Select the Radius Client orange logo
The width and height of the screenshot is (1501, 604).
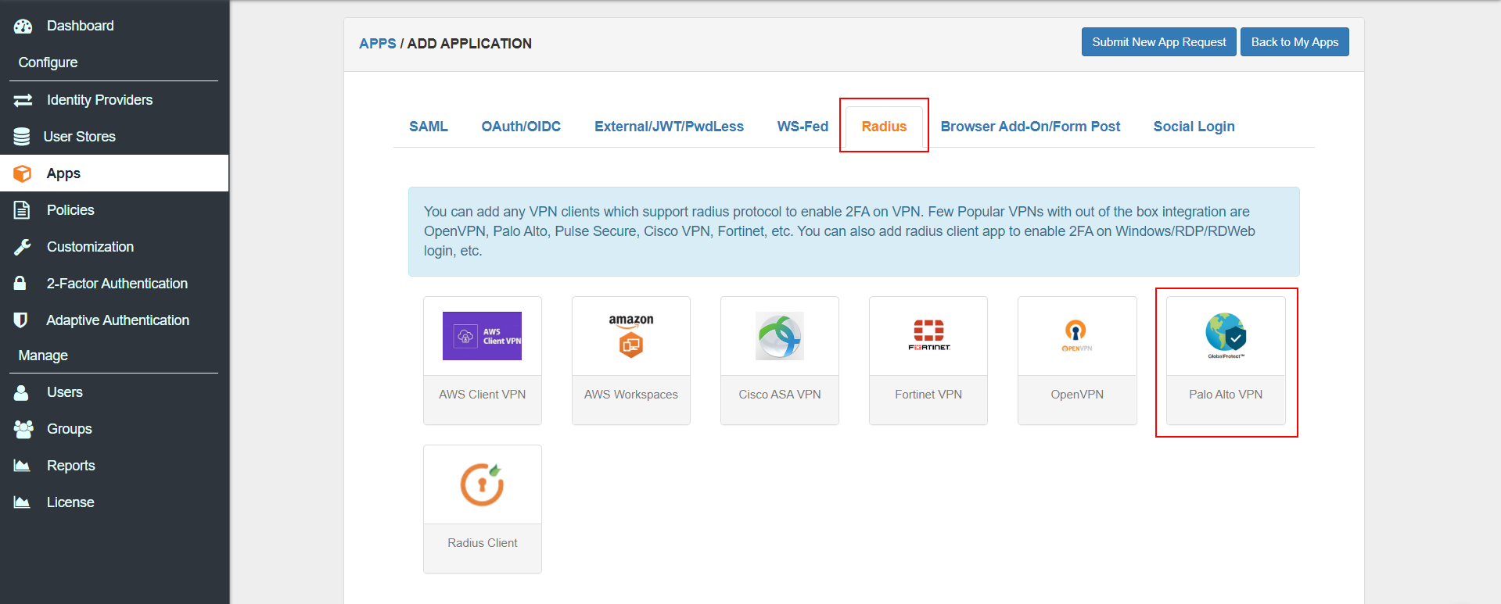click(x=482, y=484)
